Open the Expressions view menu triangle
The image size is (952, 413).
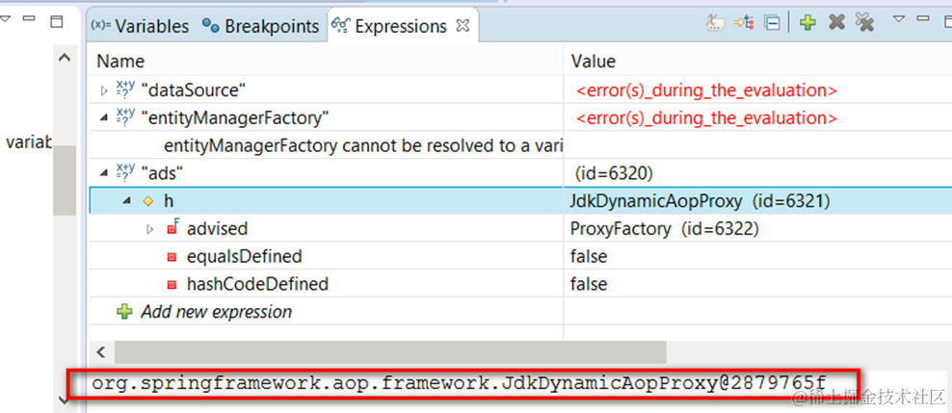pos(899,19)
